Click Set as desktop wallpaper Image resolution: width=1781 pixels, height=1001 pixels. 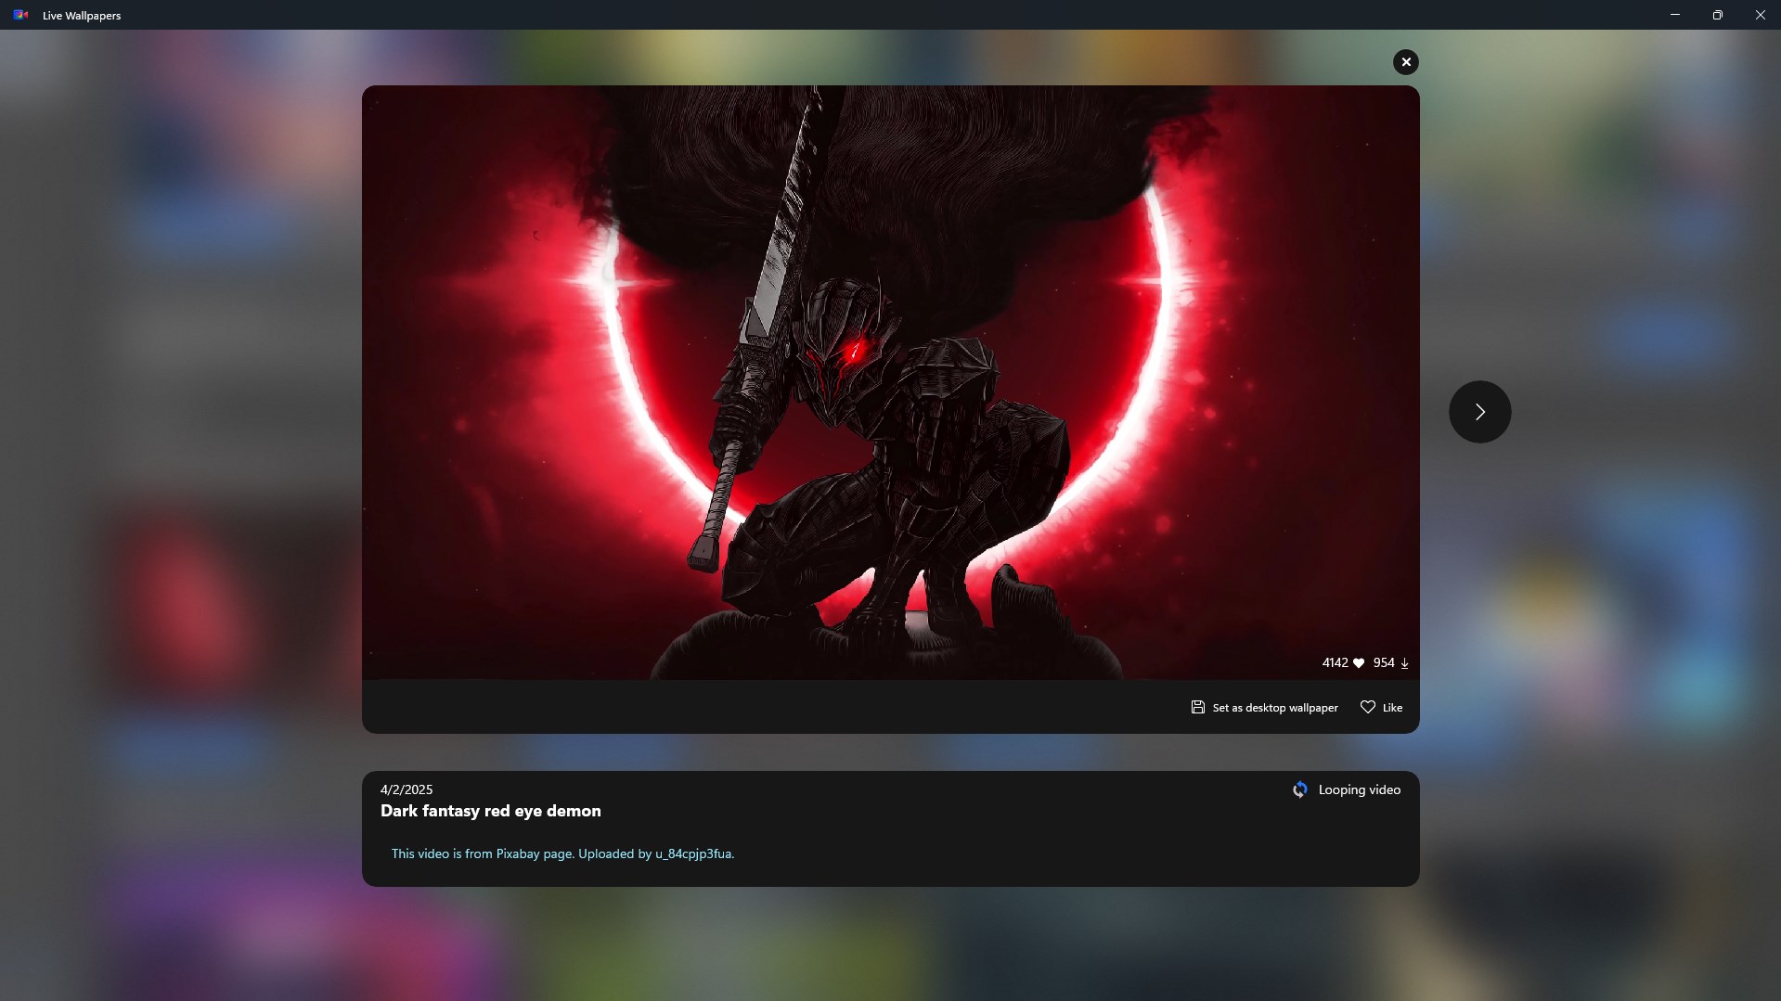coord(1264,706)
